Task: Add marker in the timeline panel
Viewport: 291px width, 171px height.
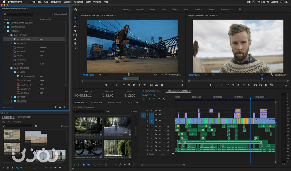Action: 159,99
